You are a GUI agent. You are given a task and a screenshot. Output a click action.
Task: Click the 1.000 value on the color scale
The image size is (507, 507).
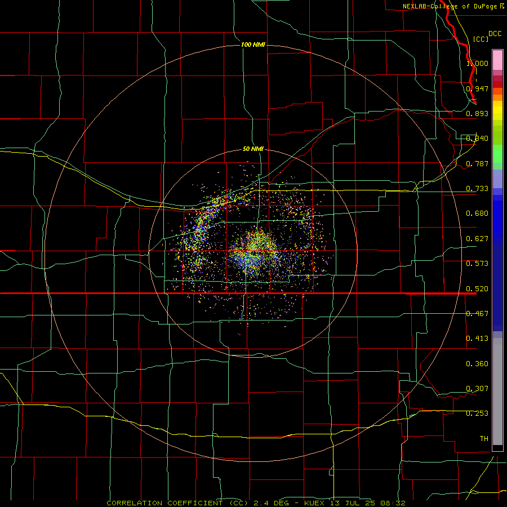(x=477, y=63)
